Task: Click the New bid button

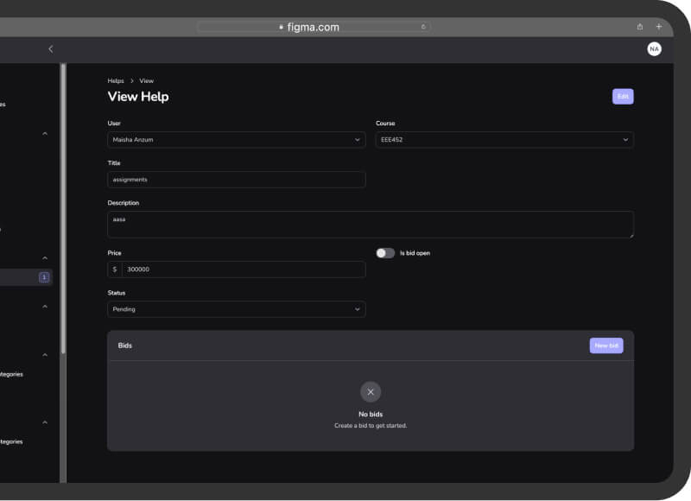Action: pyautogui.click(x=606, y=346)
